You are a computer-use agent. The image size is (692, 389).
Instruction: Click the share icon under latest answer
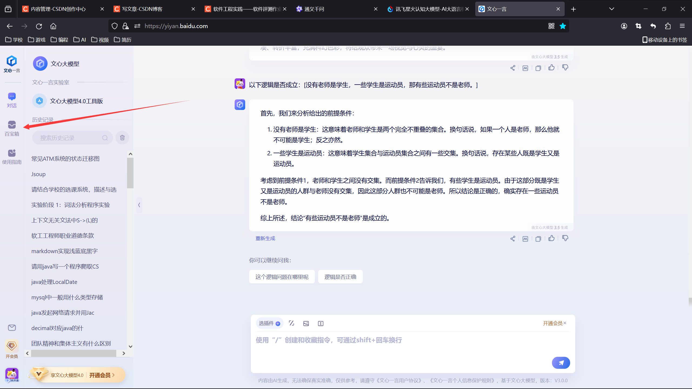[x=513, y=239]
